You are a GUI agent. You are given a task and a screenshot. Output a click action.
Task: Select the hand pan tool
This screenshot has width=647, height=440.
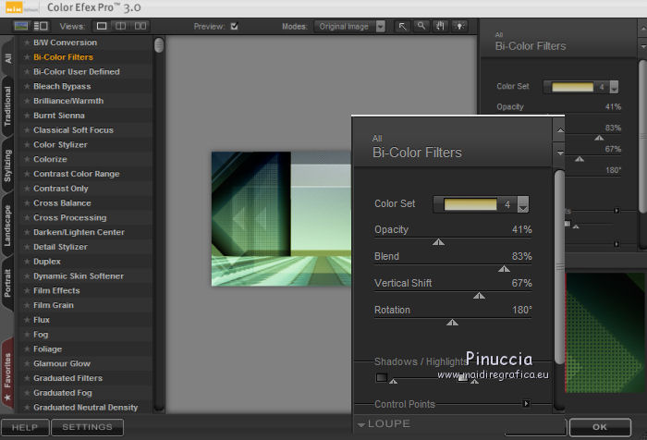tap(439, 27)
